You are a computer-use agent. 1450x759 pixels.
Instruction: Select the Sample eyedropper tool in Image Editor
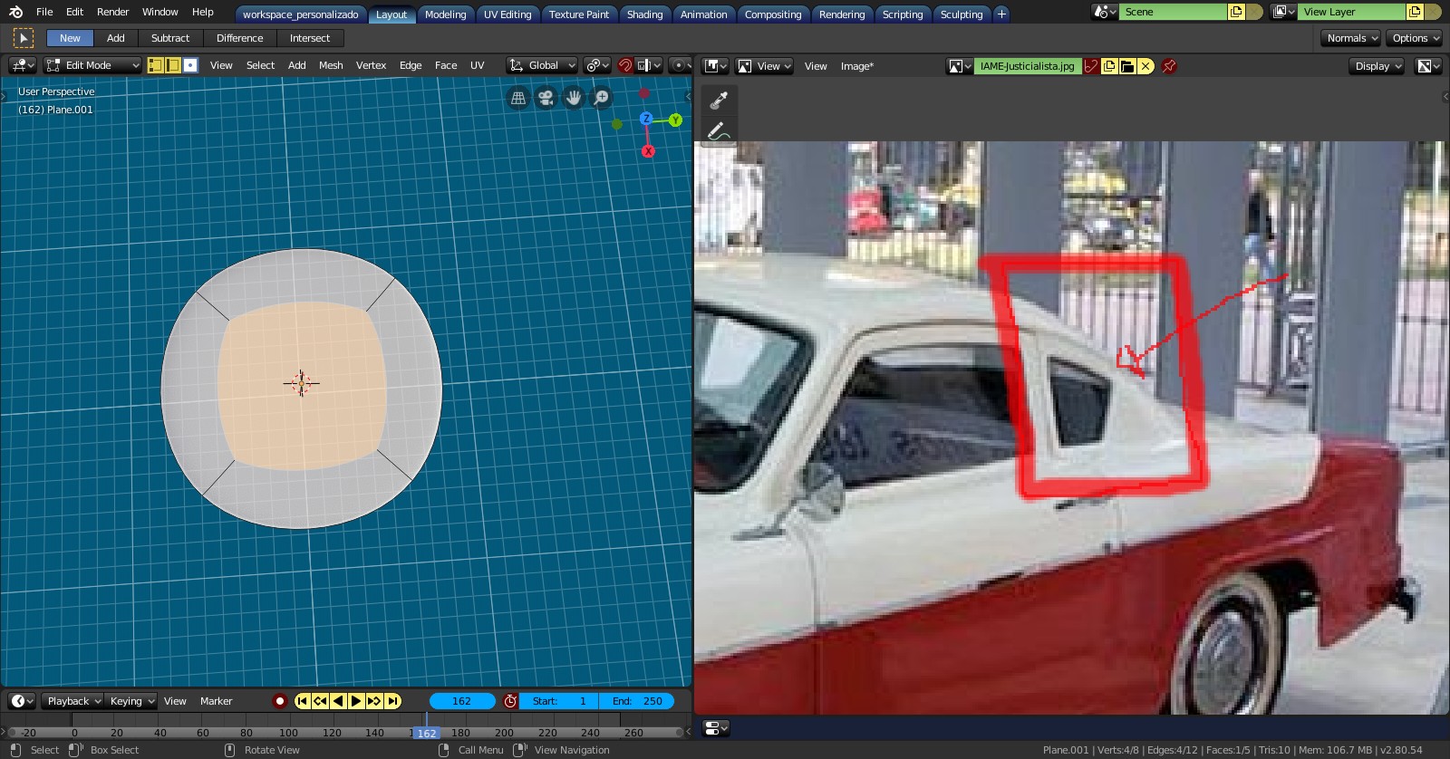(x=719, y=100)
